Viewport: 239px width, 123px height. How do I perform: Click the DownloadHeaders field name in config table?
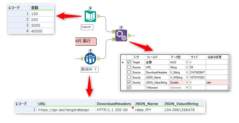pyautogui.click(x=157, y=72)
